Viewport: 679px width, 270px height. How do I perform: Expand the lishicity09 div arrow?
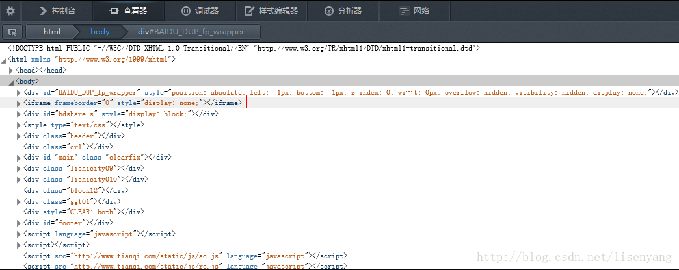19,169
